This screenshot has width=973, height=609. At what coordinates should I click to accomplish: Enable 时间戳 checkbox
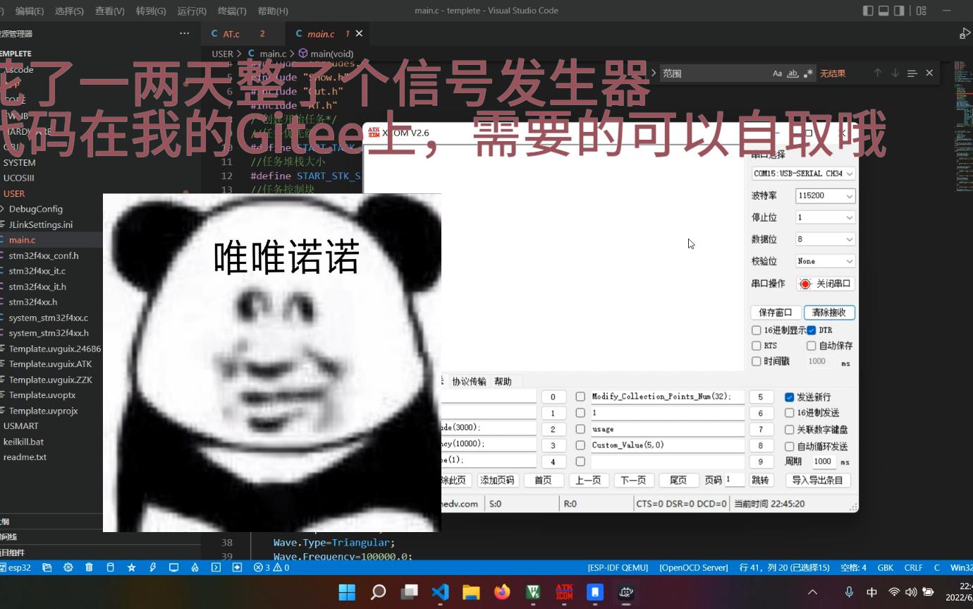757,361
